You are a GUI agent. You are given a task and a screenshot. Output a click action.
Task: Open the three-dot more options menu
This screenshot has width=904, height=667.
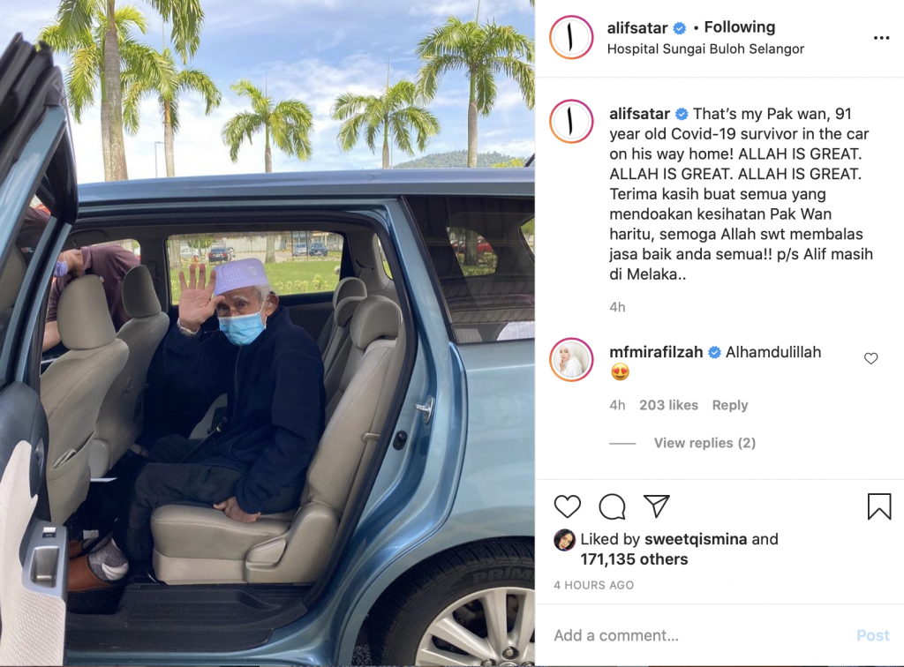click(882, 38)
